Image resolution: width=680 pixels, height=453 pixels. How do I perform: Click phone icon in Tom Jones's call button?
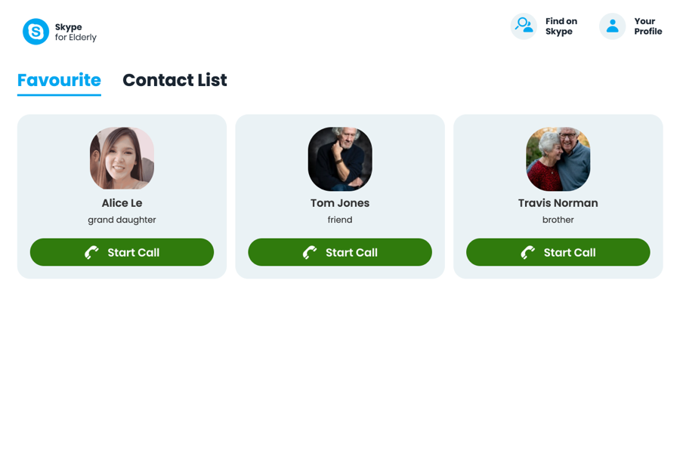click(310, 252)
